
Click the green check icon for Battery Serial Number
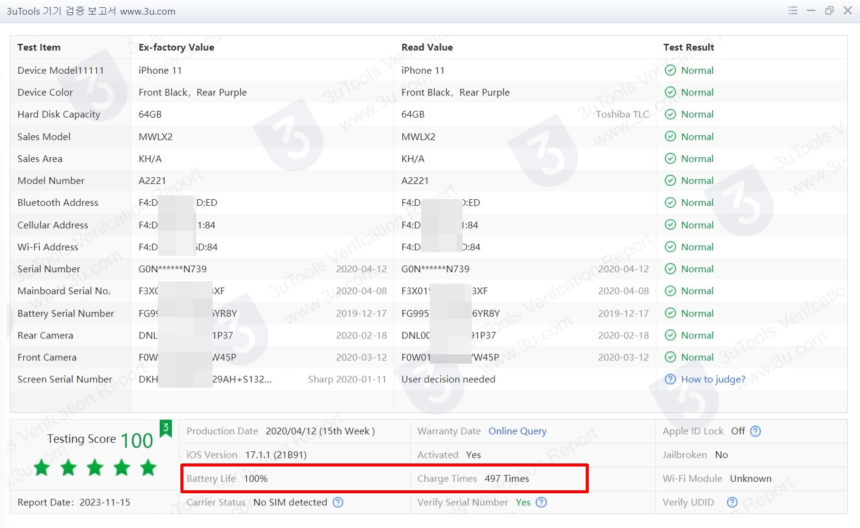(x=670, y=313)
